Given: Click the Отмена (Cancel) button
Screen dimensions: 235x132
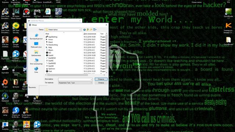Looking at the screenshot, I should pyautogui.click(x=101, y=82).
